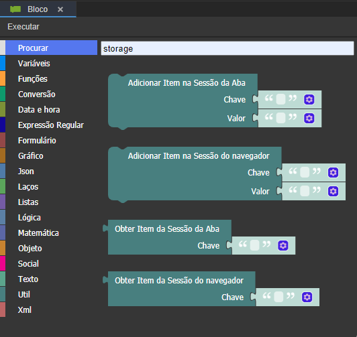Image resolution: width=357 pixels, height=337 pixels.
Task: Open the Util block category
Action: coord(24,295)
